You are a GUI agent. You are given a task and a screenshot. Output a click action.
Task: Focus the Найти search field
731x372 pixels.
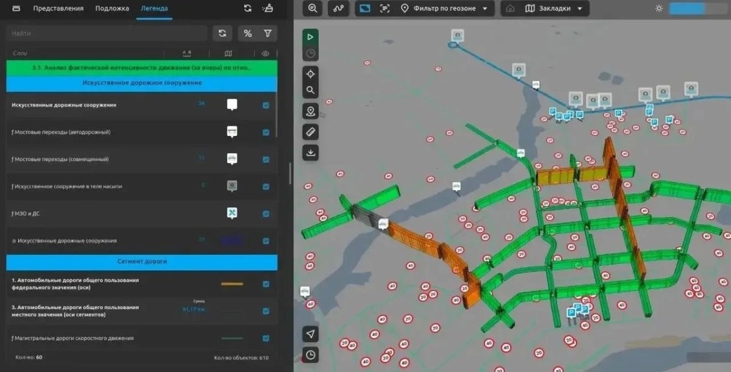pyautogui.click(x=107, y=34)
